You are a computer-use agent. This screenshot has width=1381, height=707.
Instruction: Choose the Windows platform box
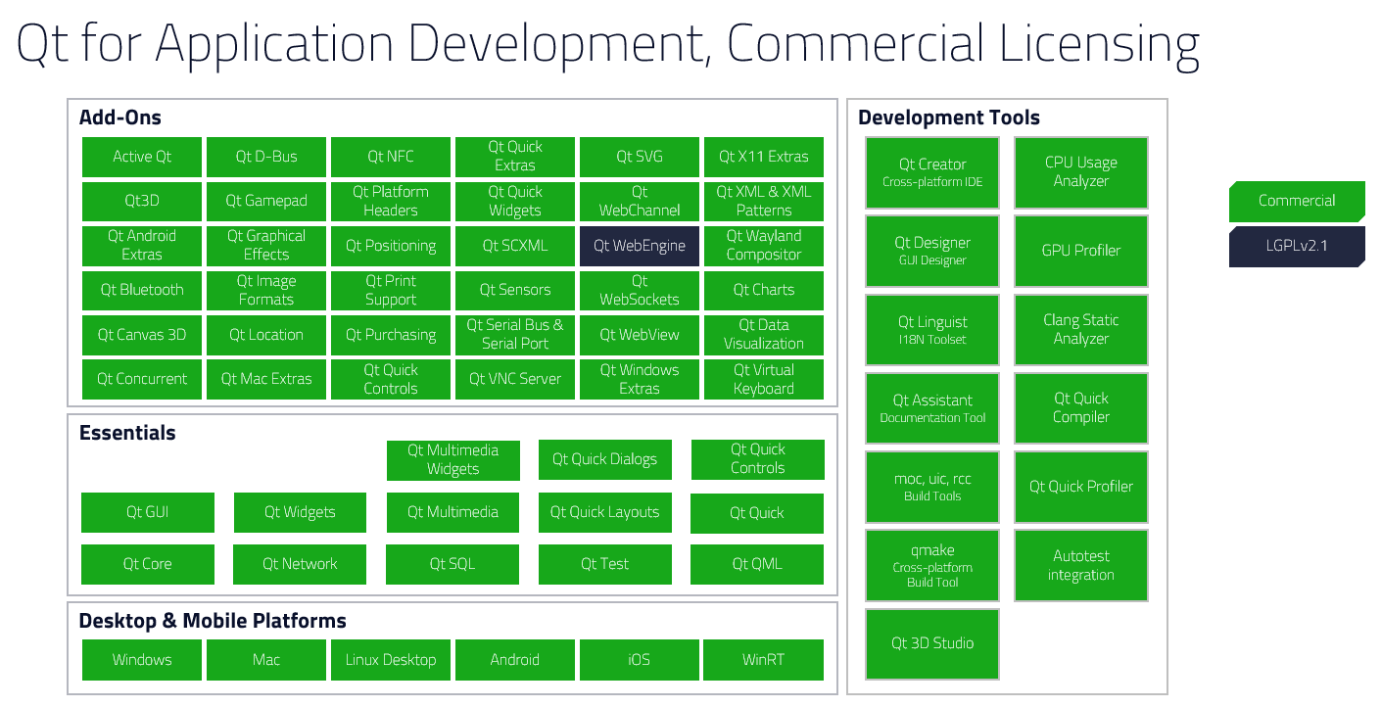(142, 660)
